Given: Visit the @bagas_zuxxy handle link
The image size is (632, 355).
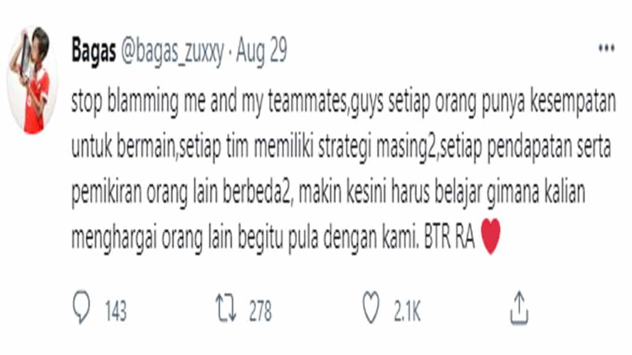Looking at the screenshot, I should click(172, 52).
